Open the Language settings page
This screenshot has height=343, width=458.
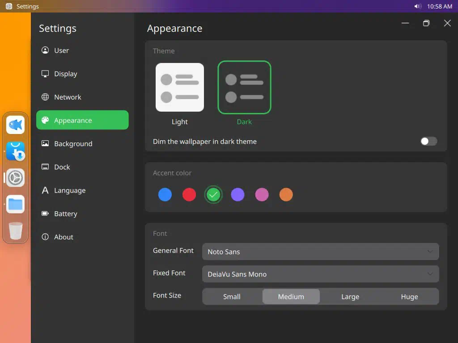tap(70, 190)
